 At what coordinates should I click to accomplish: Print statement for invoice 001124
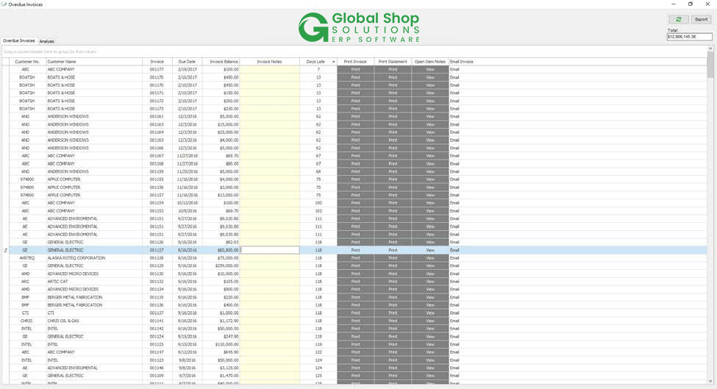click(x=393, y=337)
